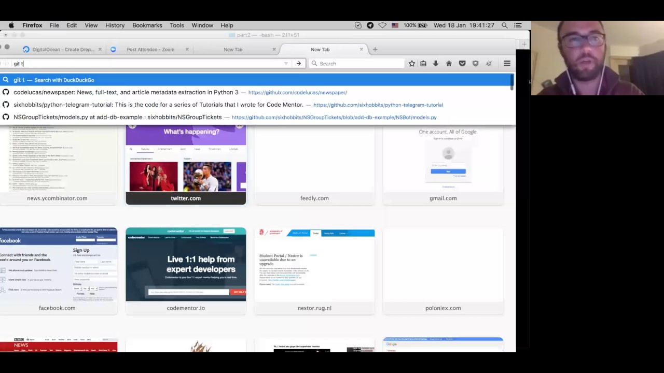The image size is (664, 373).
Task: Switch to Post Attendee - Zoom tab
Action: tap(150, 49)
